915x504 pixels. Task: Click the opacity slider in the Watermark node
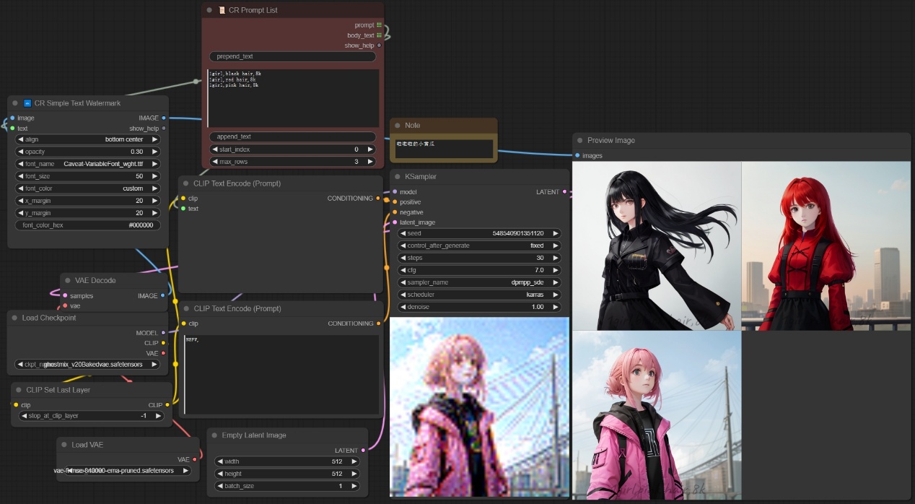coord(87,152)
